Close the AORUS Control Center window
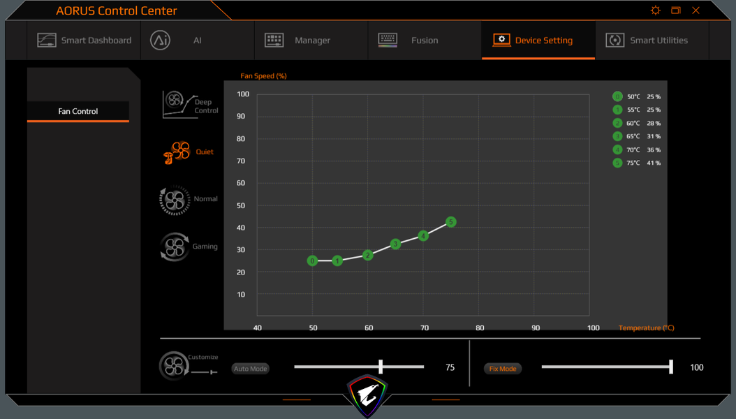736x419 pixels. tap(695, 10)
